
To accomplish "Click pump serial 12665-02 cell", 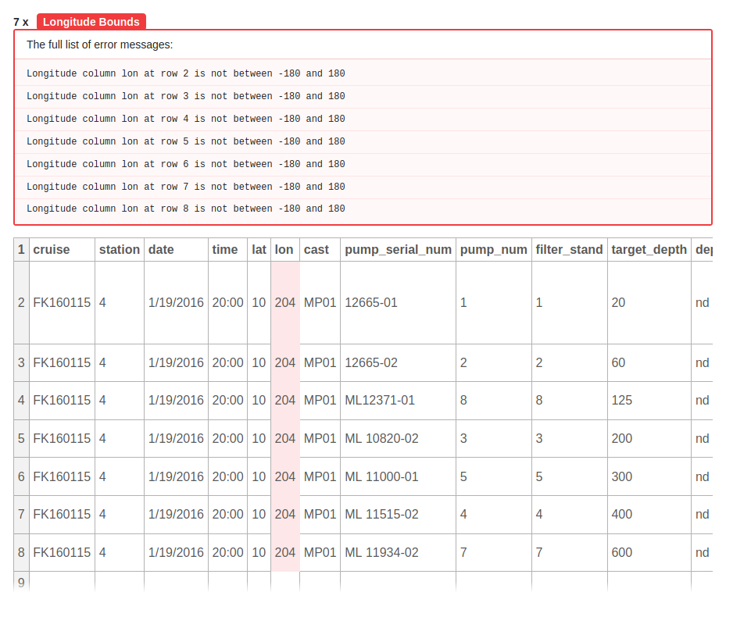I will pyautogui.click(x=398, y=363).
